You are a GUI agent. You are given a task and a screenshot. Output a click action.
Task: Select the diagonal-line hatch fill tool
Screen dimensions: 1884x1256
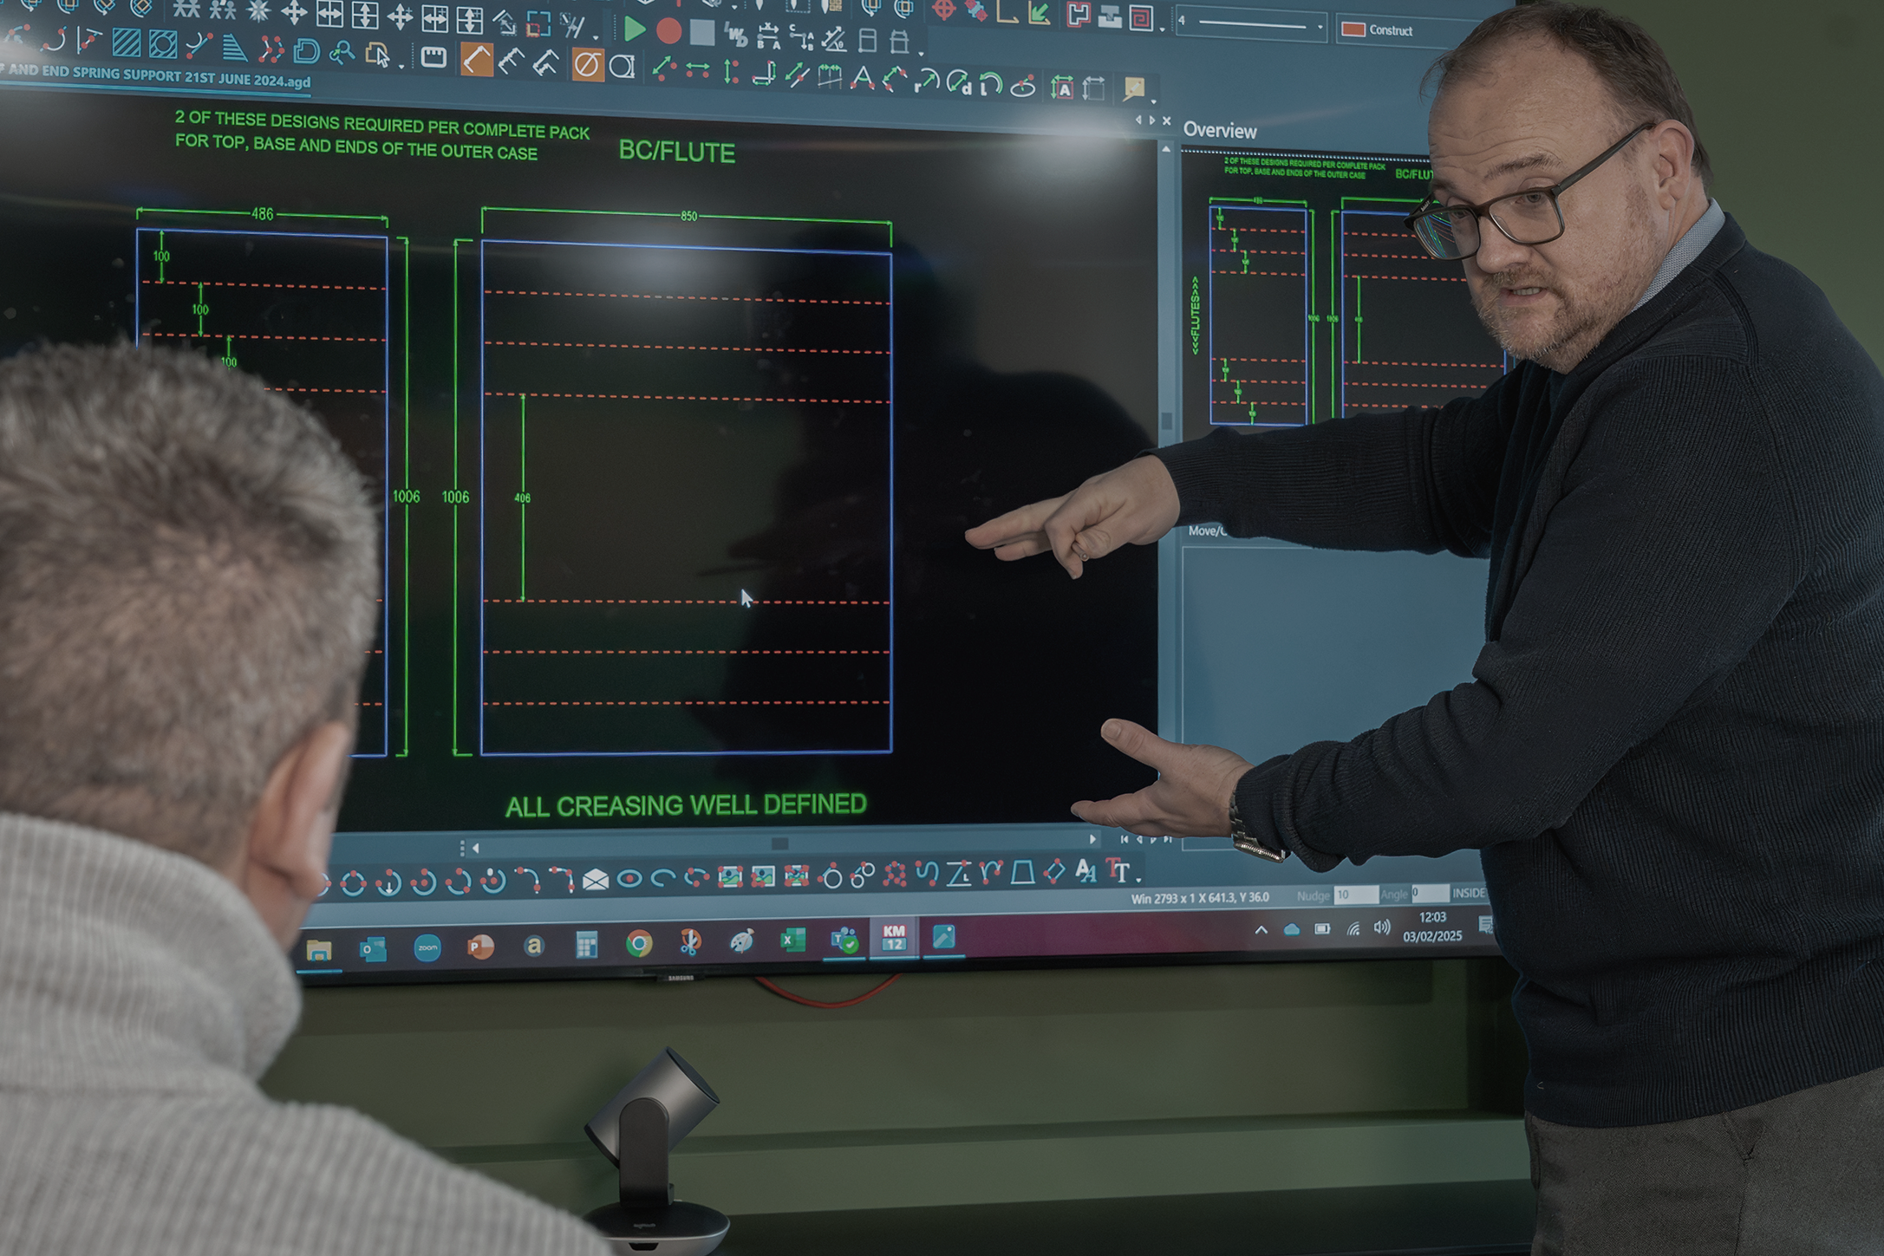(127, 42)
